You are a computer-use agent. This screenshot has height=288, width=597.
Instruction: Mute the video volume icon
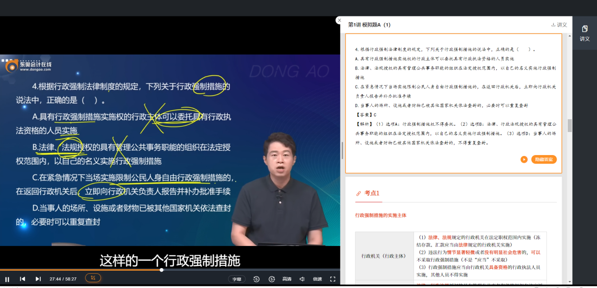pos(302,279)
